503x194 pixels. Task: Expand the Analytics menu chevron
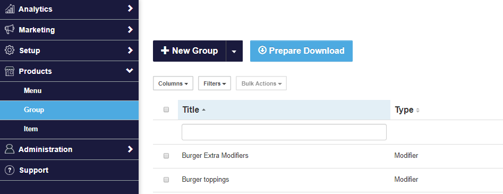130,9
